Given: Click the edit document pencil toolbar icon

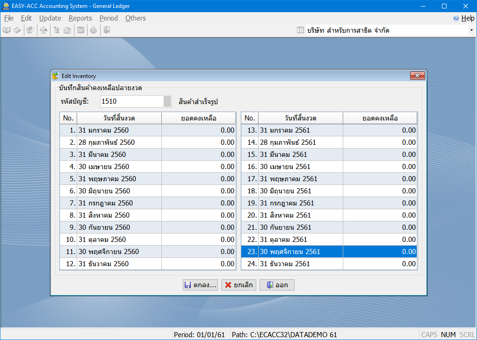Looking at the screenshot, I should 67,30.
